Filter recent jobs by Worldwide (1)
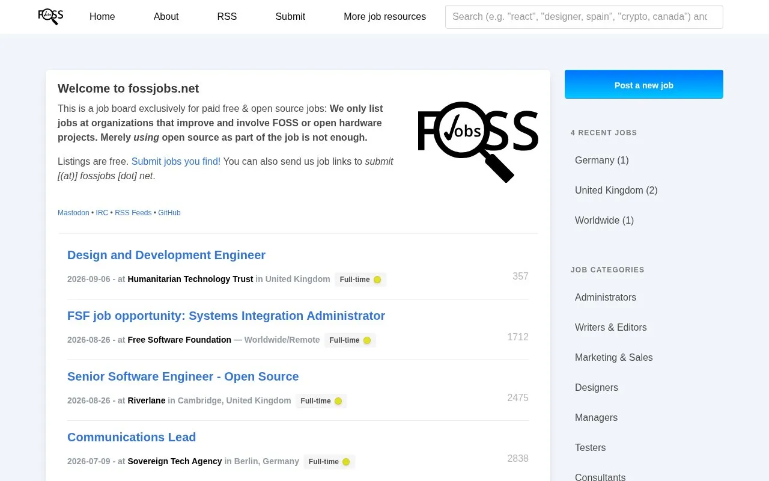 pos(604,220)
